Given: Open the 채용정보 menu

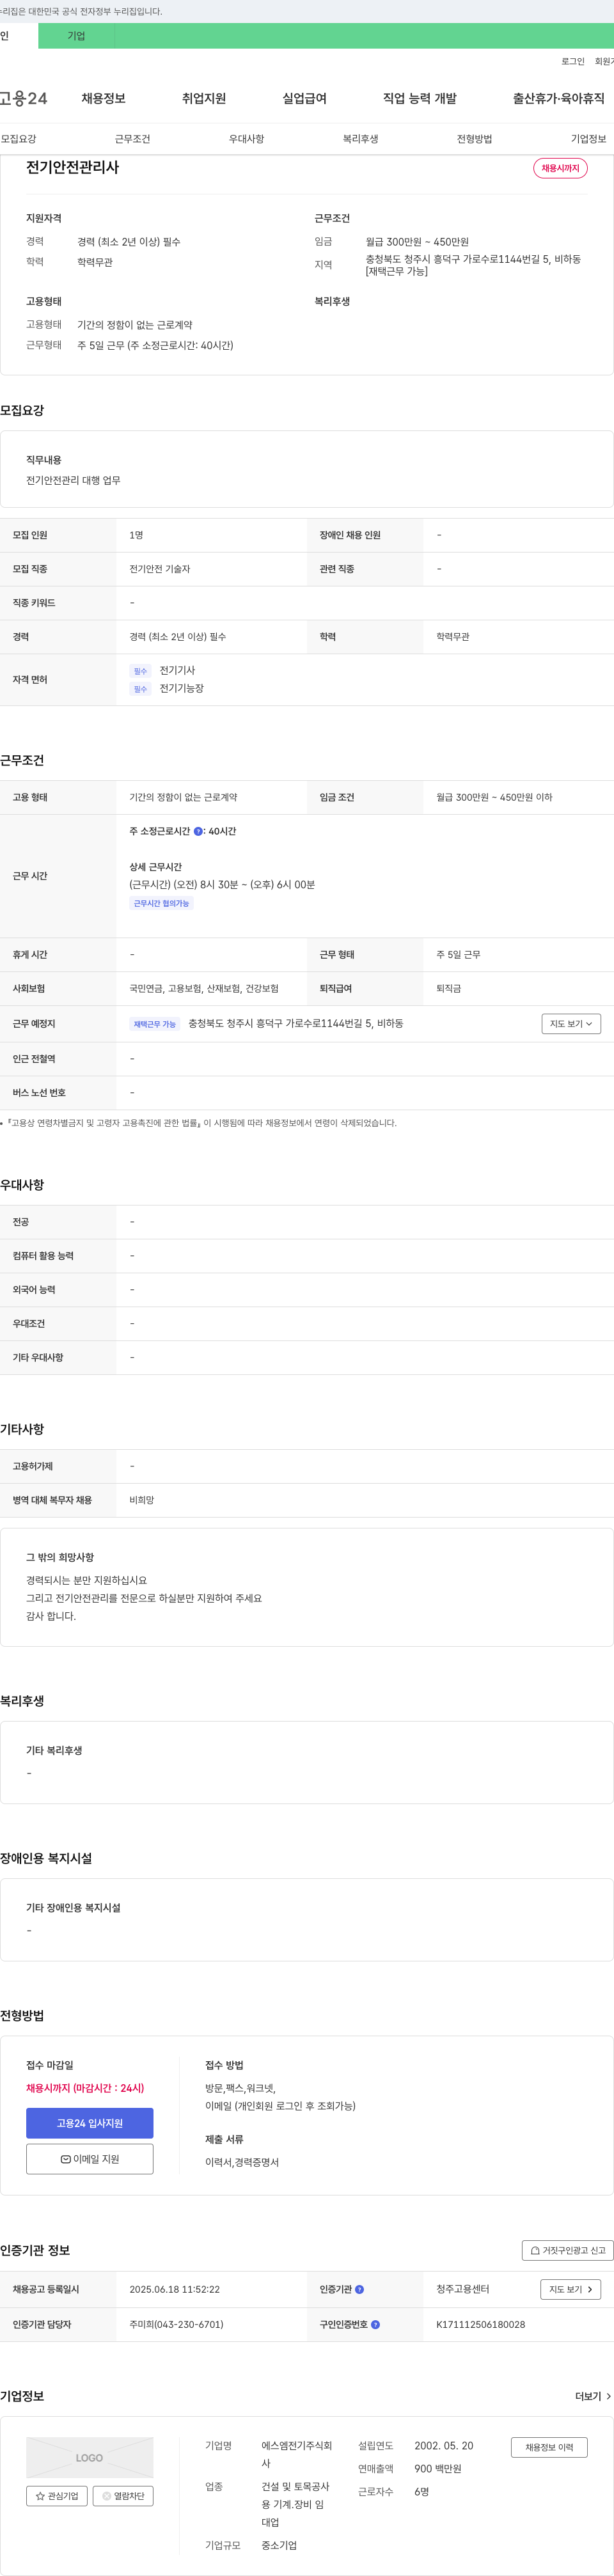Looking at the screenshot, I should 103,98.
